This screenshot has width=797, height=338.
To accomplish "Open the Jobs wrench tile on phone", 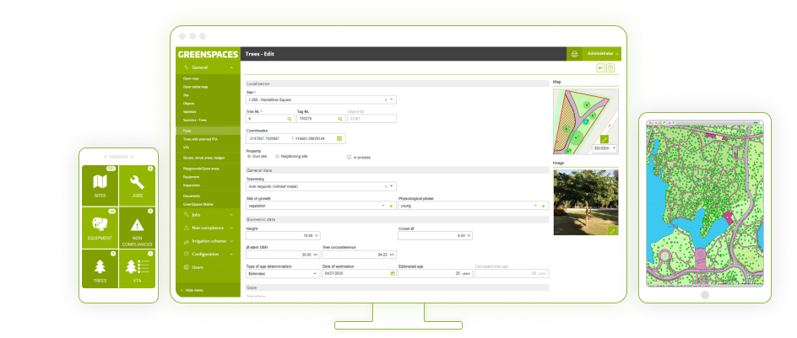I will (137, 183).
